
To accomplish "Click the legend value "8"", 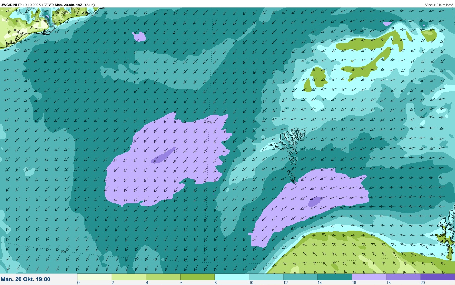I will point(216,283).
